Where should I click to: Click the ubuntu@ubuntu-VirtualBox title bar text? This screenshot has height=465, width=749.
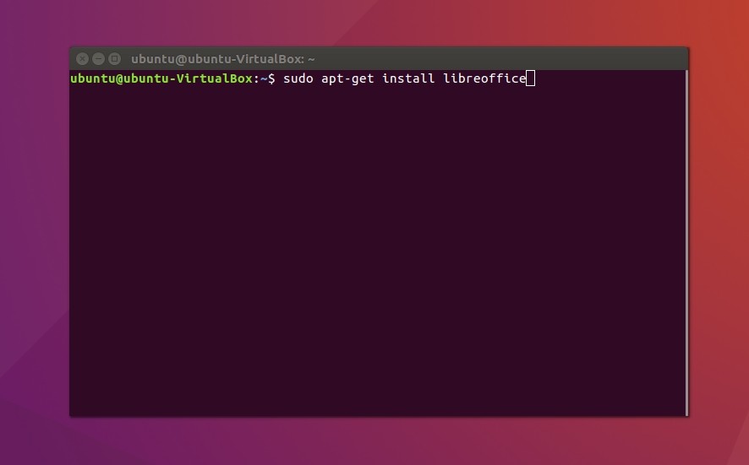click(x=222, y=59)
